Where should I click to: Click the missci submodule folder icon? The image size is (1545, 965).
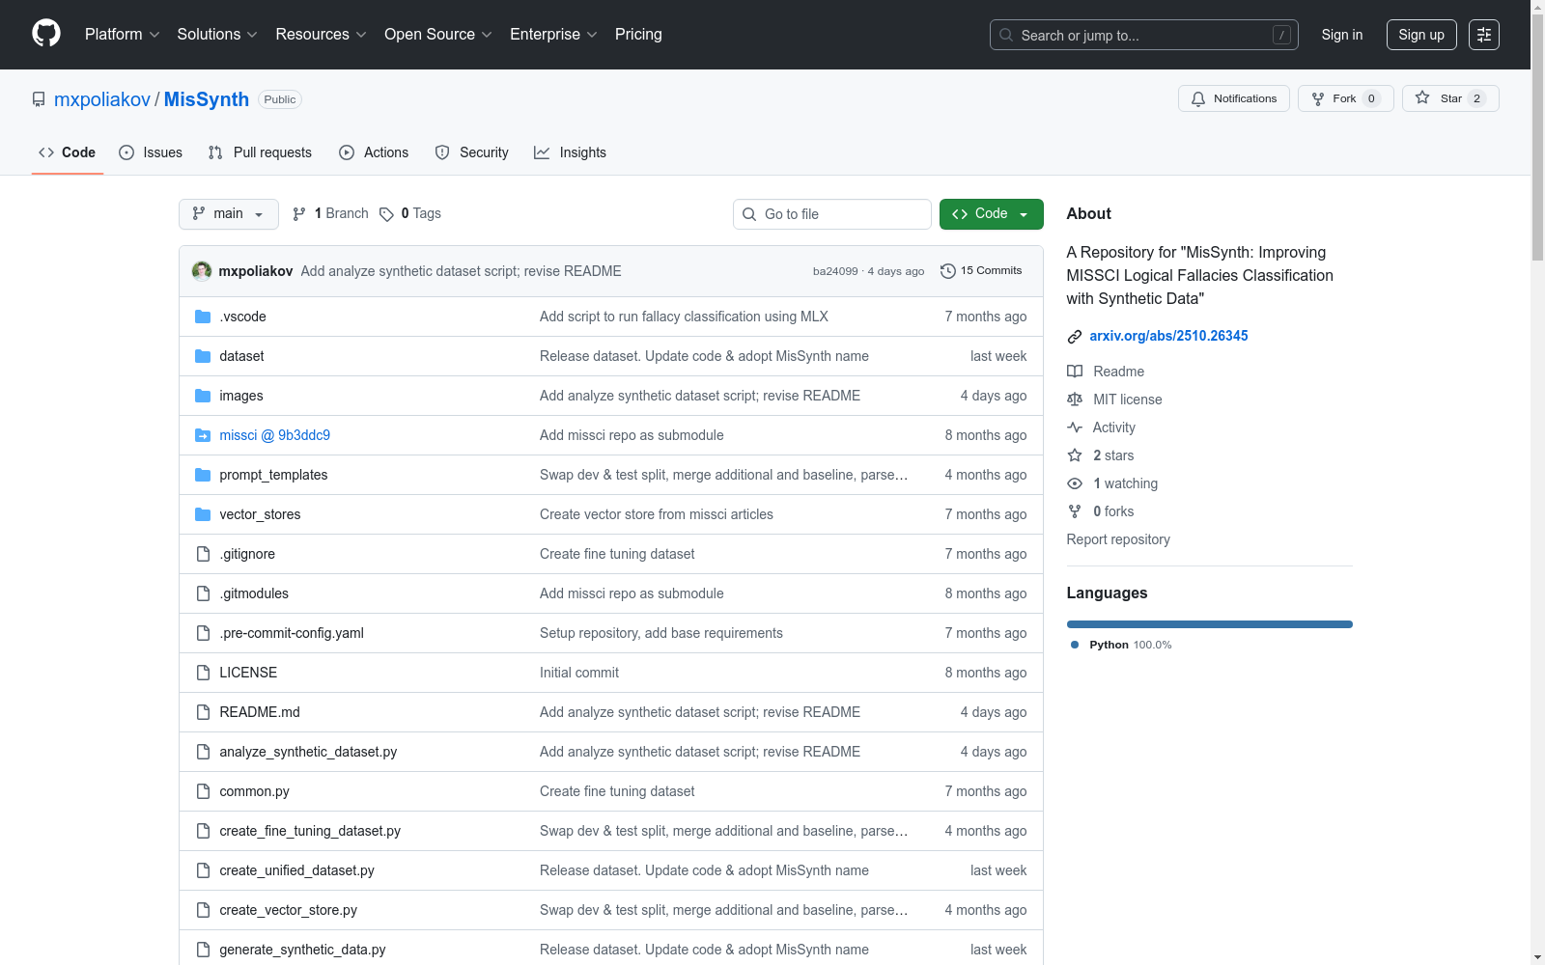click(203, 435)
